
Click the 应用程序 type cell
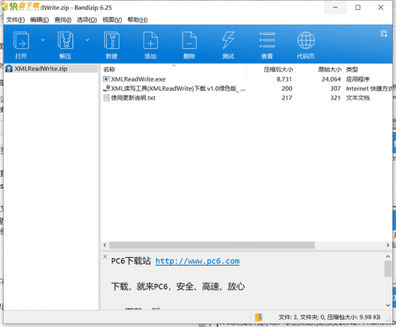[358, 79]
